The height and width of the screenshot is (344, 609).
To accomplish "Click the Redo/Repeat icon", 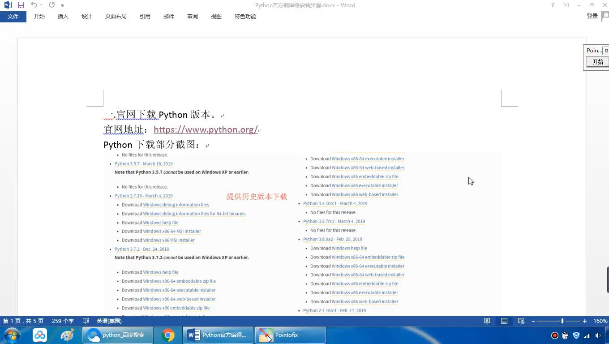I will click(51, 5).
